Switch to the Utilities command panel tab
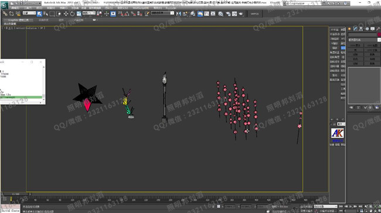 (378, 29)
